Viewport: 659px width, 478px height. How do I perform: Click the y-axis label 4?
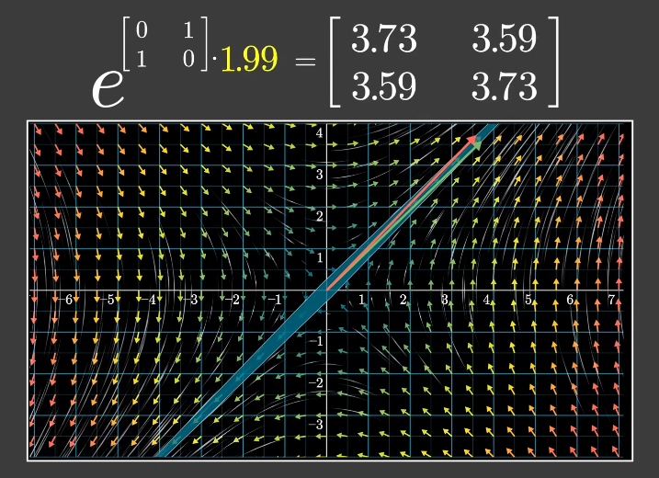pos(320,133)
